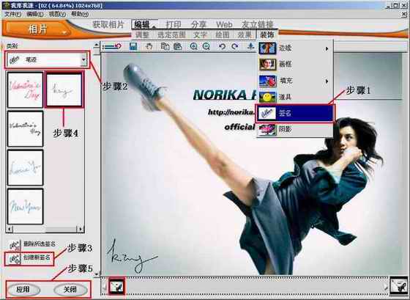Open the 视图(V) menu
This screenshot has height=300, width=410.
point(57,14)
